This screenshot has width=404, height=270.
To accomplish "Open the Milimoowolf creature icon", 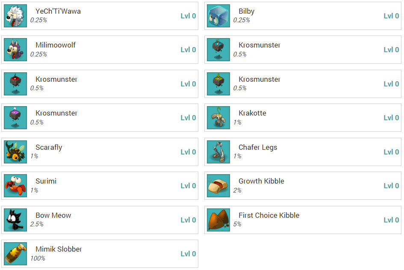I will 15,50.
